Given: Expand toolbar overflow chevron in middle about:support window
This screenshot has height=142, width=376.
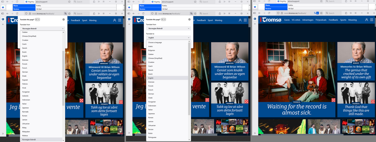Looking at the screenshot, I should (225, 2).
